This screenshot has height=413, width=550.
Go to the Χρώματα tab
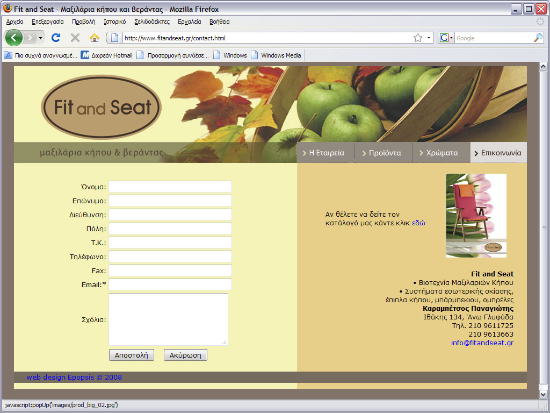(x=442, y=153)
